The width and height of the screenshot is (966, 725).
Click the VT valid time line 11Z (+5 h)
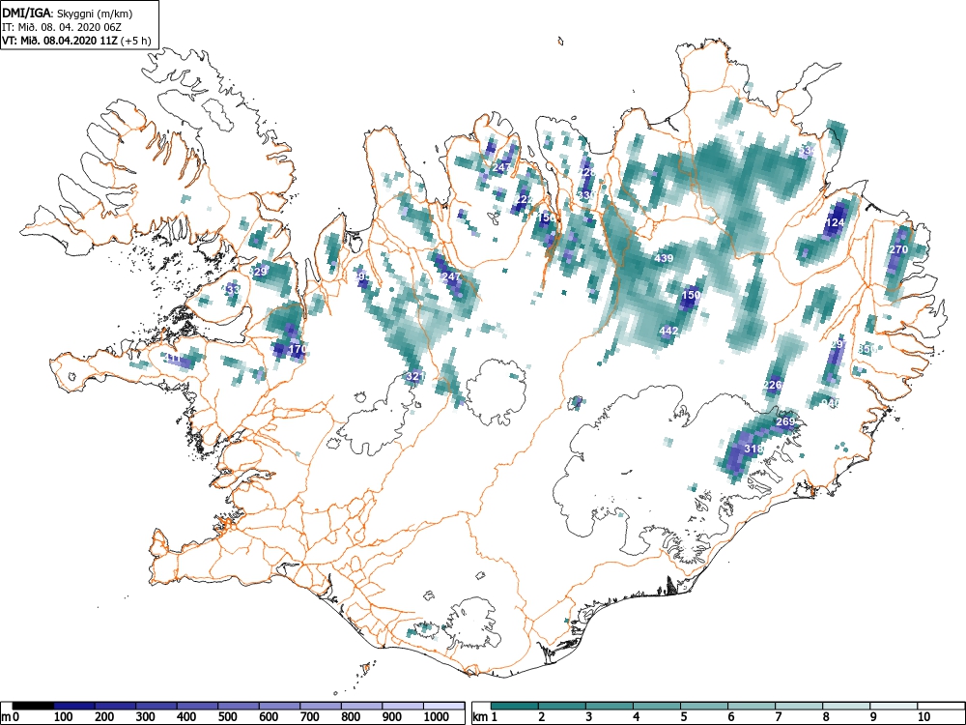coord(75,41)
